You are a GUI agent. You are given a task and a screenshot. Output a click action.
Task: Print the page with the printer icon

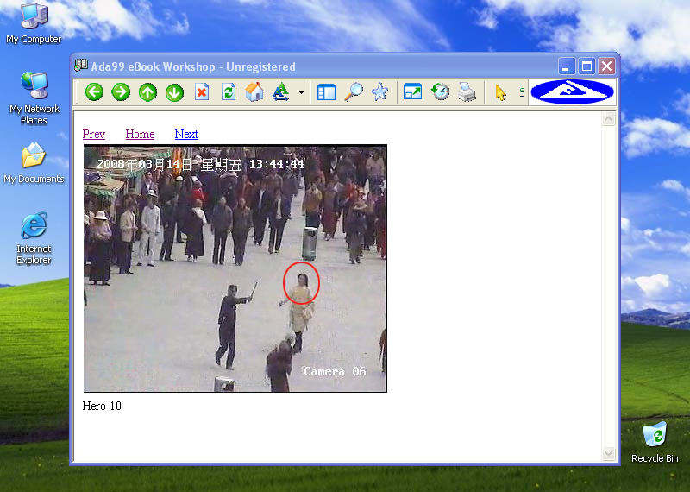pyautogui.click(x=467, y=92)
